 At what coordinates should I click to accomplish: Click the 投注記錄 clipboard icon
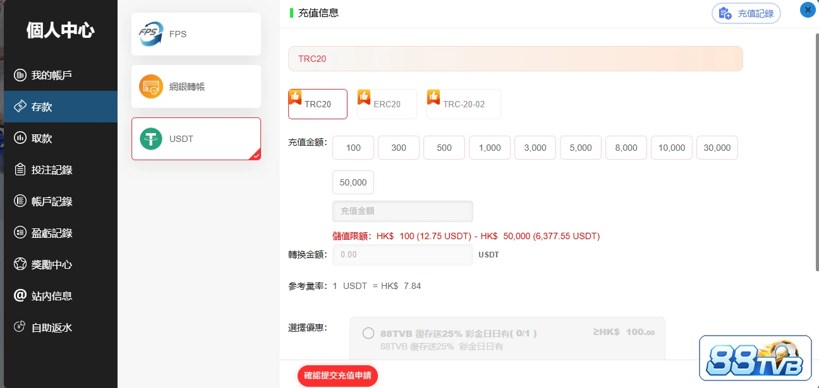20,170
